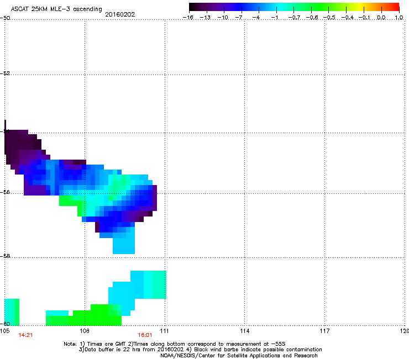Click the -58 latitude axis label
Viewport: 409px width, 359px height.
click(5, 256)
